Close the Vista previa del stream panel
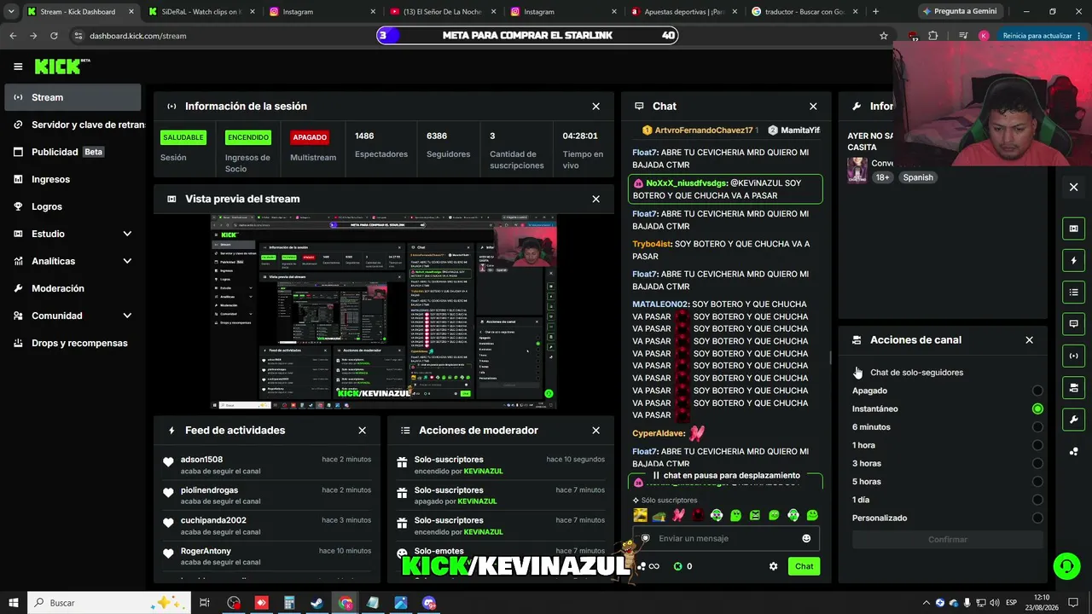The image size is (1092, 614). (595, 199)
